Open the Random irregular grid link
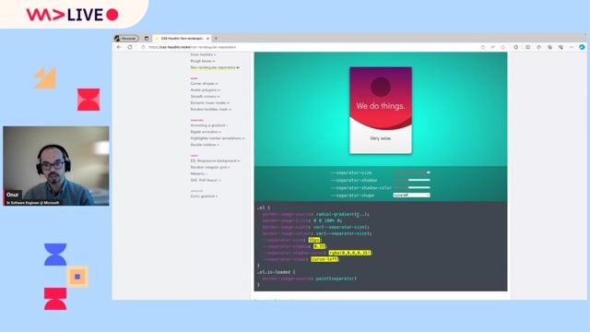Image resolution: width=590 pixels, height=332 pixels. pos(209,167)
